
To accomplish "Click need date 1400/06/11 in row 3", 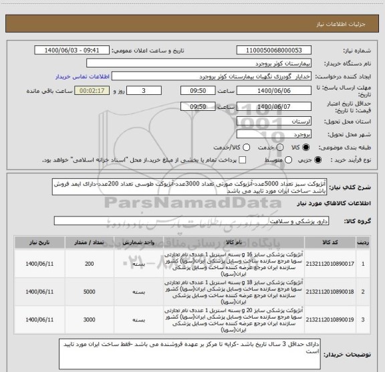I will coord(39,320).
